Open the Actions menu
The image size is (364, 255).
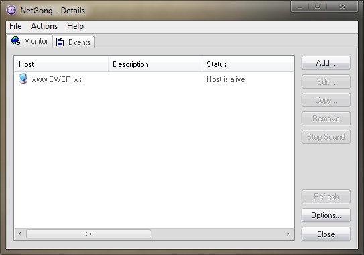coord(44,26)
